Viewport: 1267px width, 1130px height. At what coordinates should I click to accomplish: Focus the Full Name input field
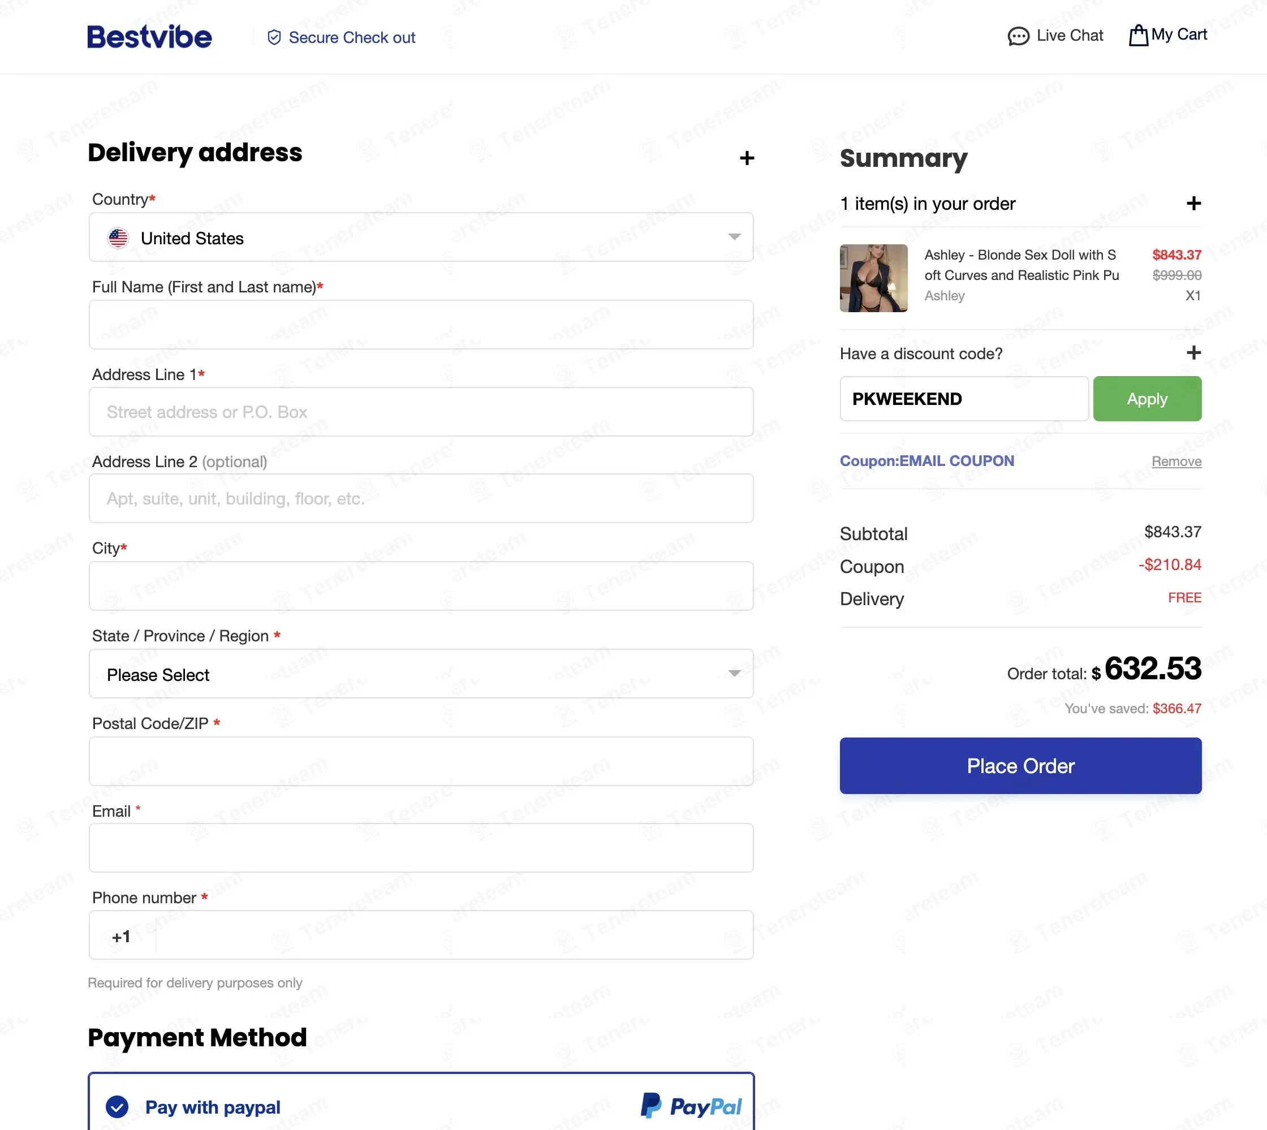tap(421, 325)
